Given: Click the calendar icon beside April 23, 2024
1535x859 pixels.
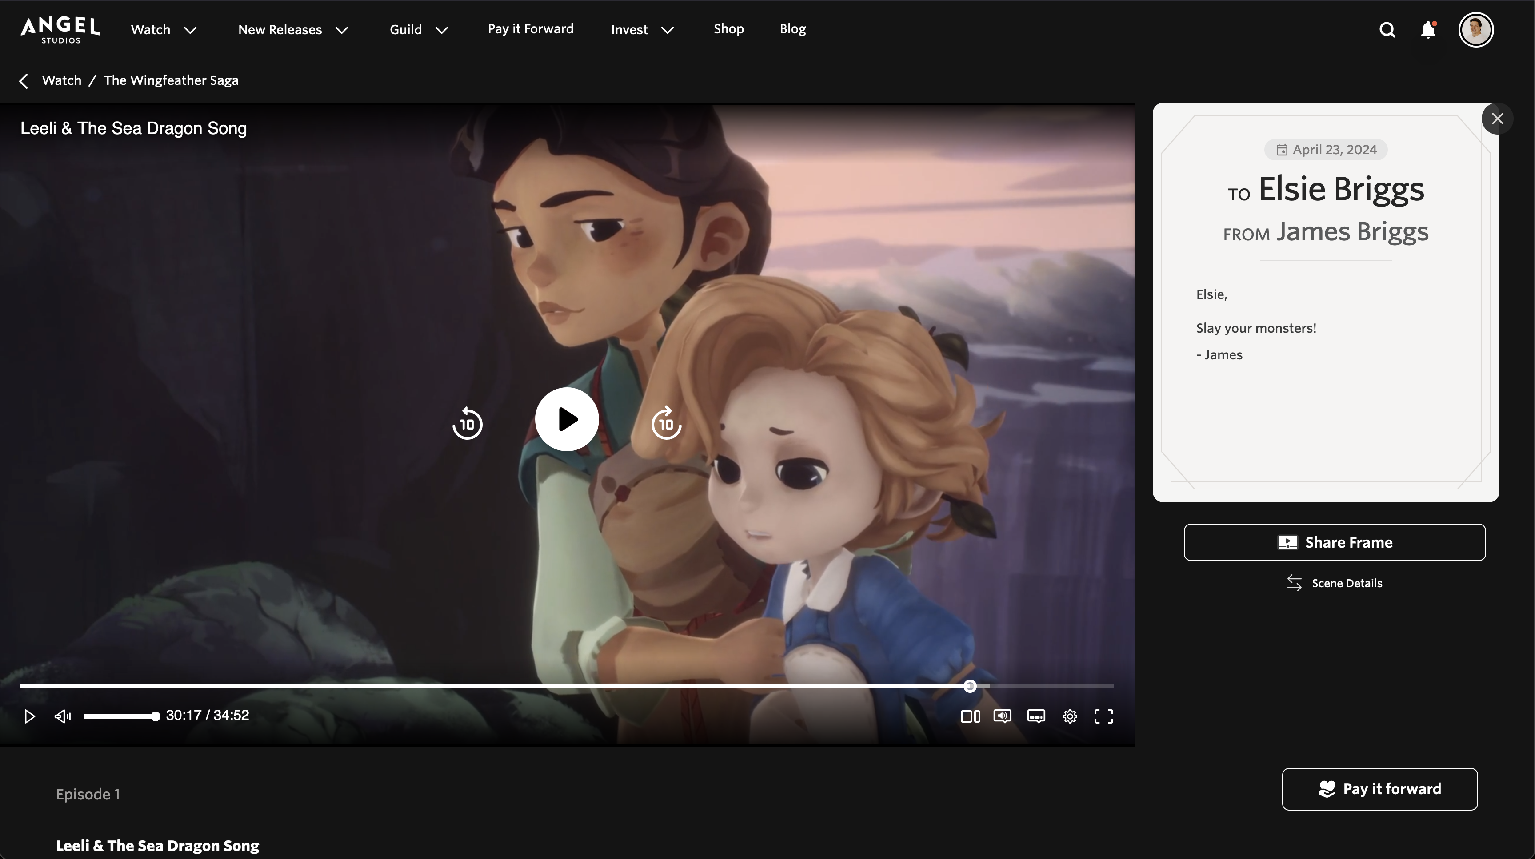Looking at the screenshot, I should [x=1281, y=150].
